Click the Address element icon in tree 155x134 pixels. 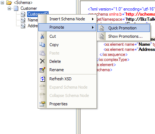[x=23, y=26]
